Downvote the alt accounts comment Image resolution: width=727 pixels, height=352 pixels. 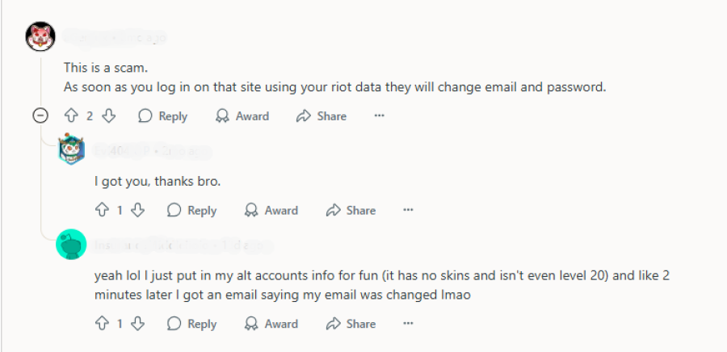[x=137, y=324]
